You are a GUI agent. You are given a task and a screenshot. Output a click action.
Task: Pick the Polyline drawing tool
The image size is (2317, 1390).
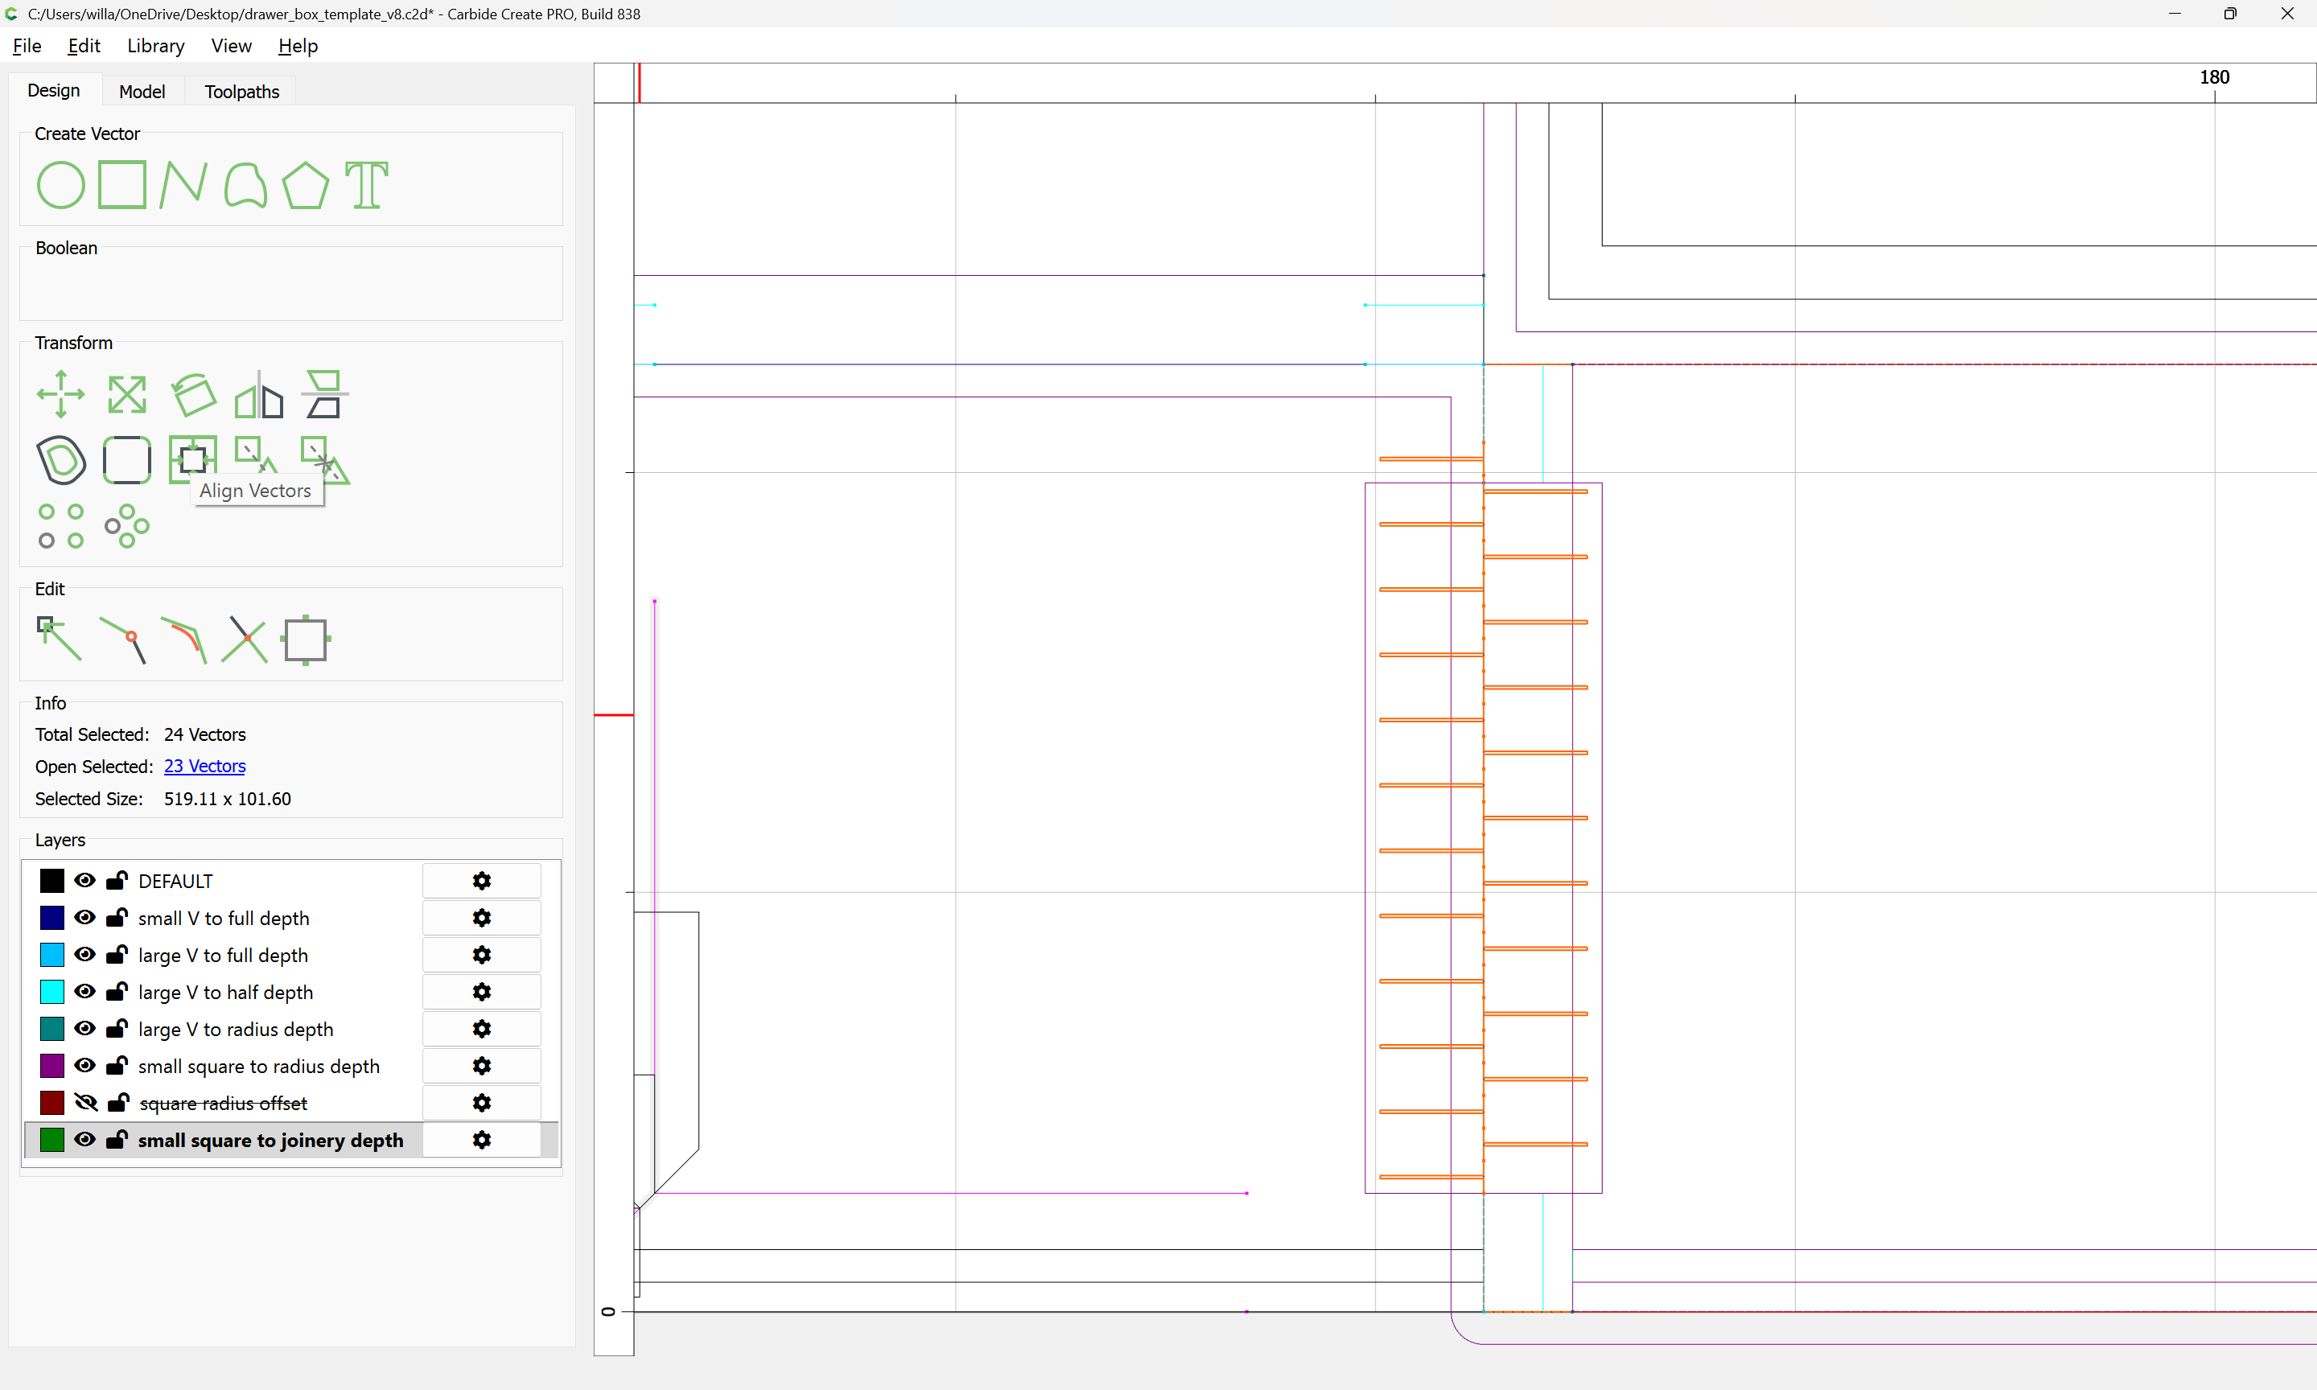[x=183, y=184]
